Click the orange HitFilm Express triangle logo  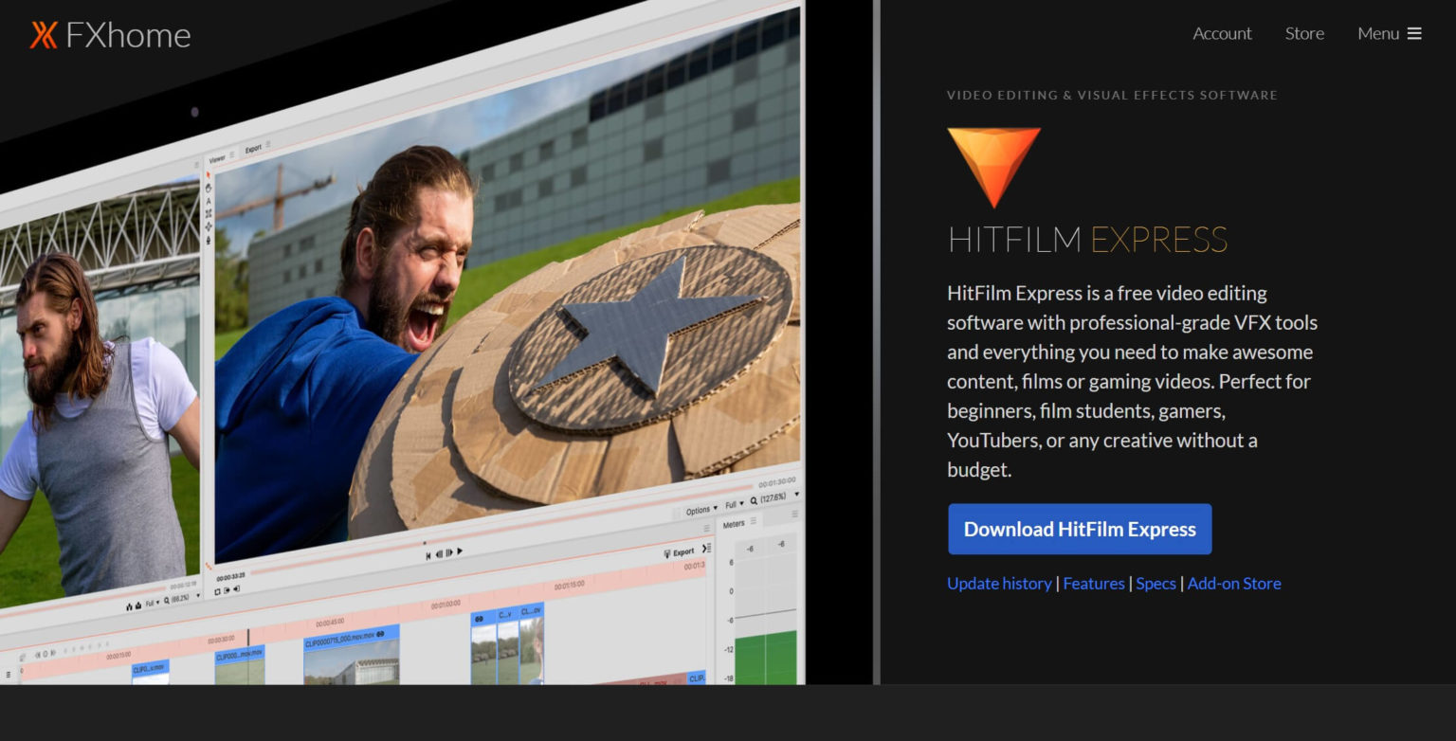(x=993, y=167)
